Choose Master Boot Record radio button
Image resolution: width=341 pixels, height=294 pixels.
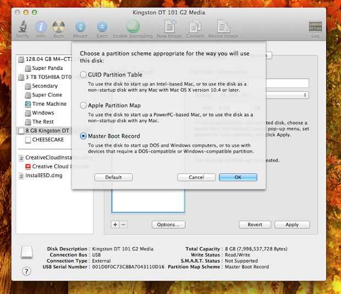coord(83,136)
